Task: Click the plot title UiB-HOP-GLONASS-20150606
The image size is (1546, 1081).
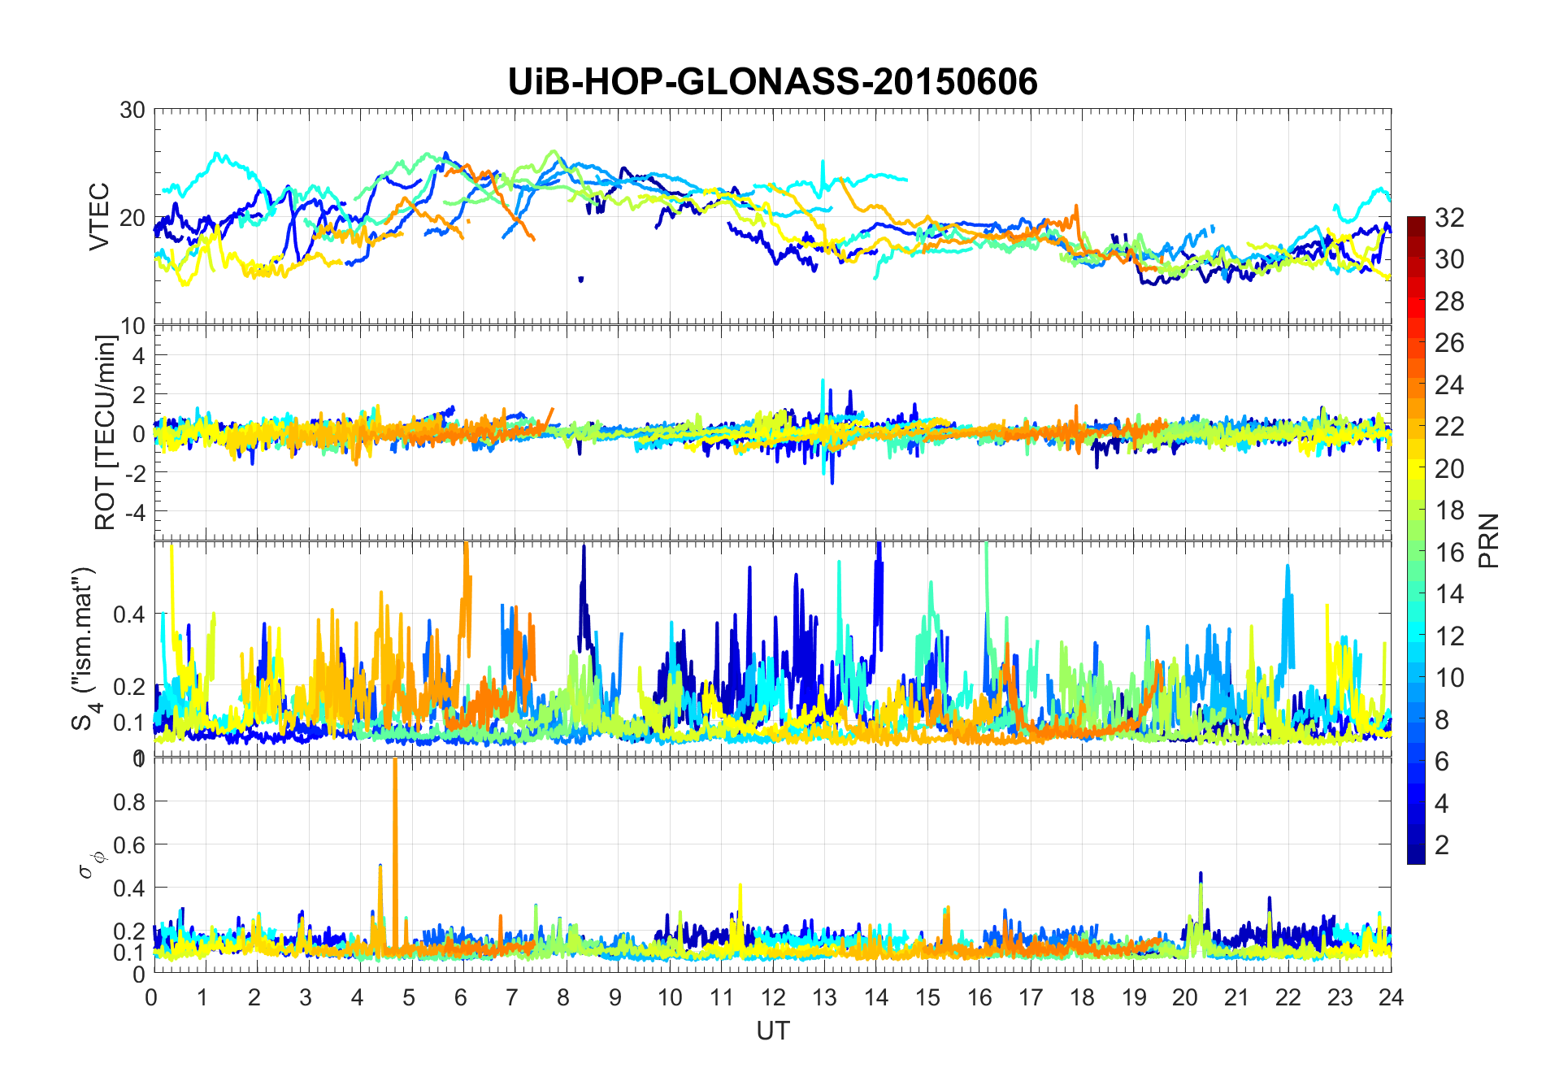Action: pyautogui.click(x=772, y=82)
